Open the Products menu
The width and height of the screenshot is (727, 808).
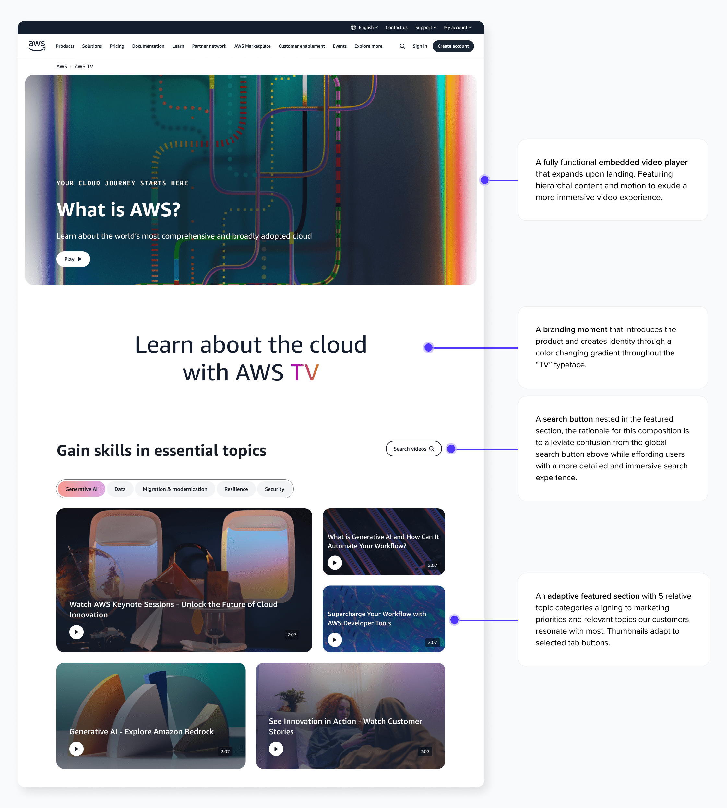[x=65, y=46]
